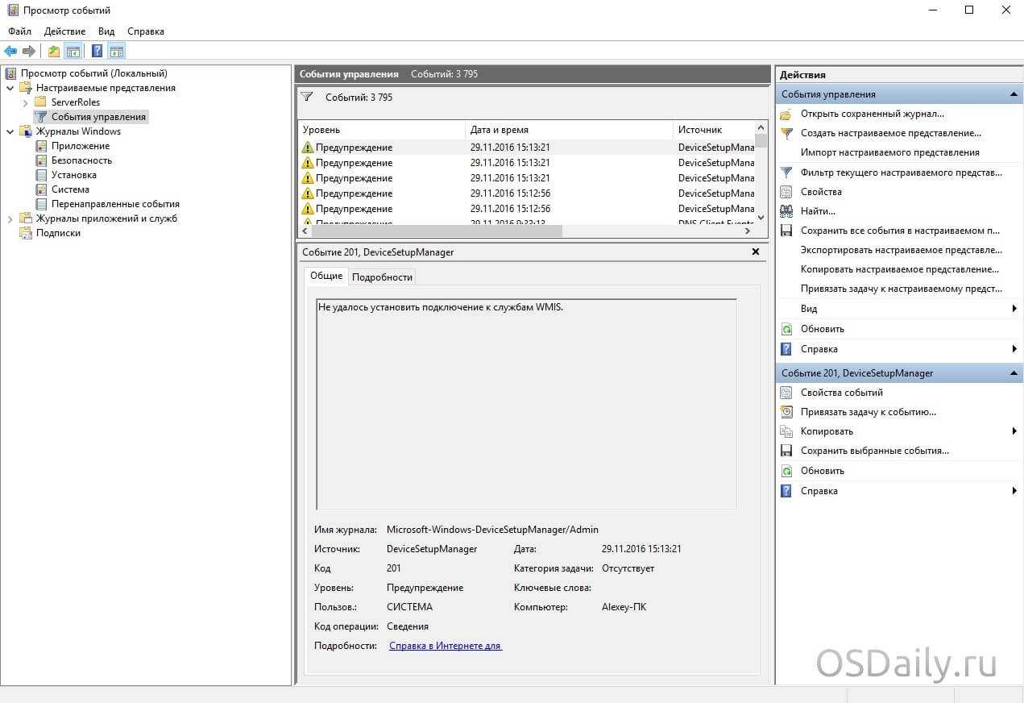Click the Установка log icon

tap(42, 175)
